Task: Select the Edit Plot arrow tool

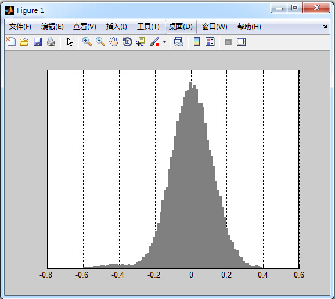Action: click(70, 42)
